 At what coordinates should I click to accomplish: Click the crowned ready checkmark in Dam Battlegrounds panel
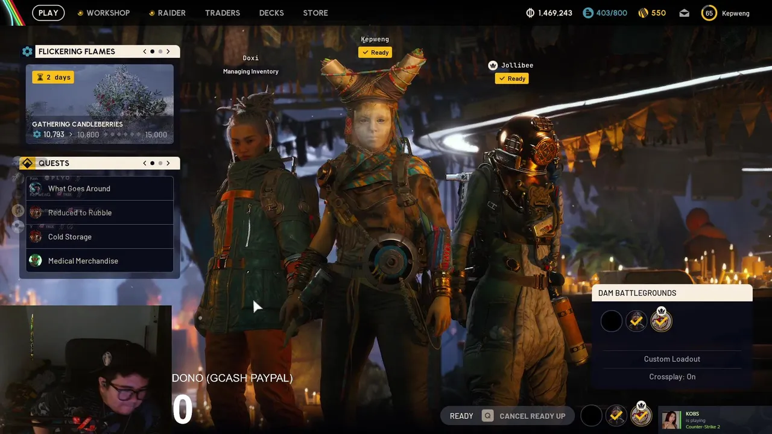click(662, 320)
